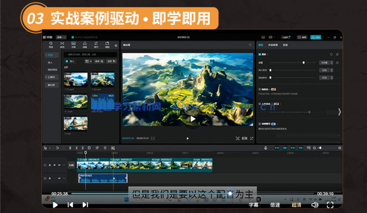The image size is (367, 213).
Task: Select the split clip scissors tool
Action: tap(70, 148)
